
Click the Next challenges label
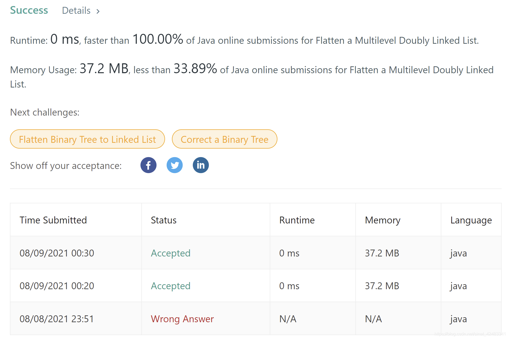45,112
